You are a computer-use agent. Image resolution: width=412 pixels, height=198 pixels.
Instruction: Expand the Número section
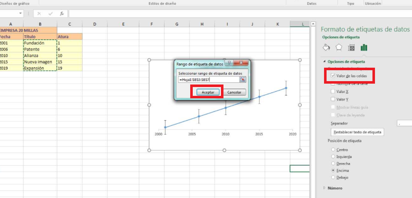coord(324,188)
